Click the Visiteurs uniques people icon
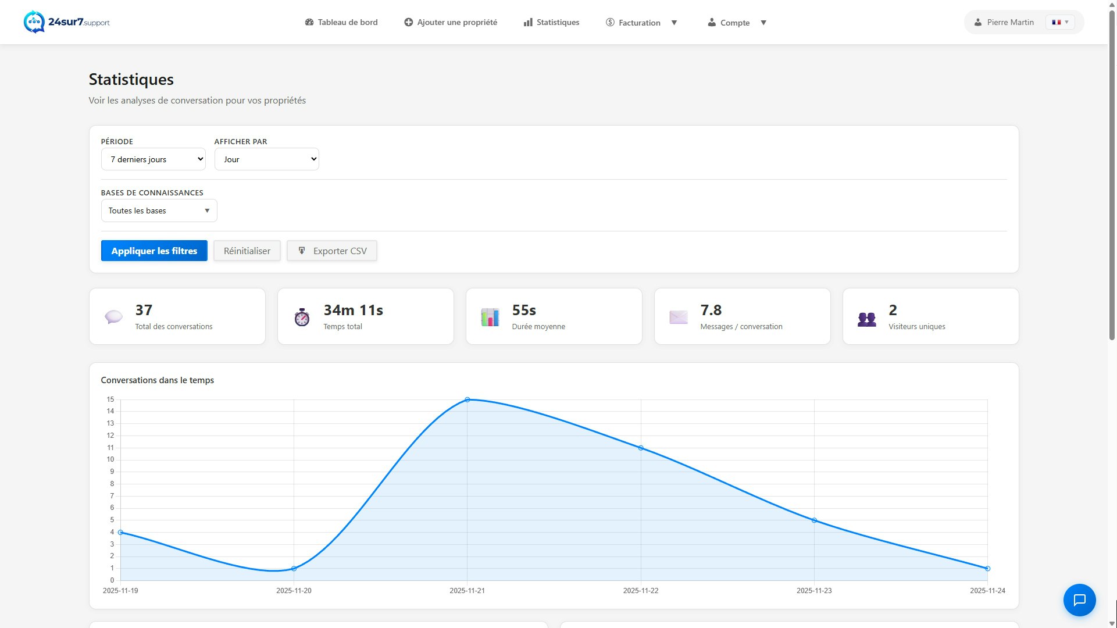This screenshot has width=1117, height=628. click(x=866, y=319)
